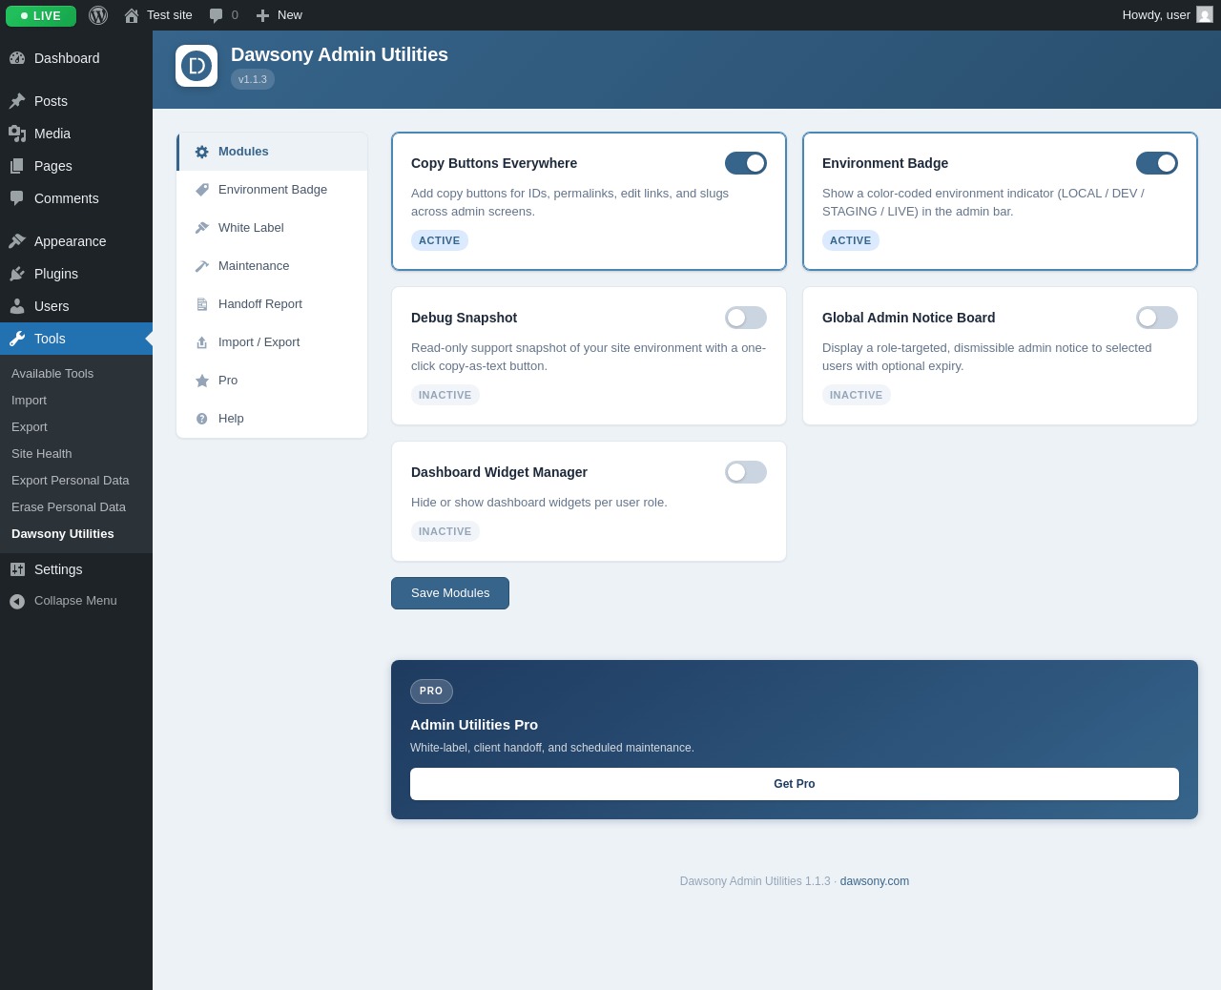The image size is (1221, 990).
Task: Click the Maintenance hammer icon
Action: [202, 266]
